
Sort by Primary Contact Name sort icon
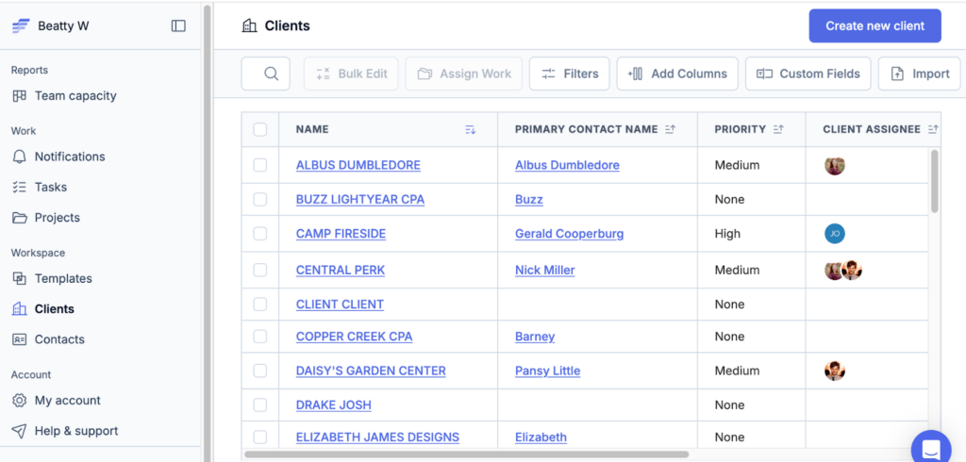tap(671, 129)
